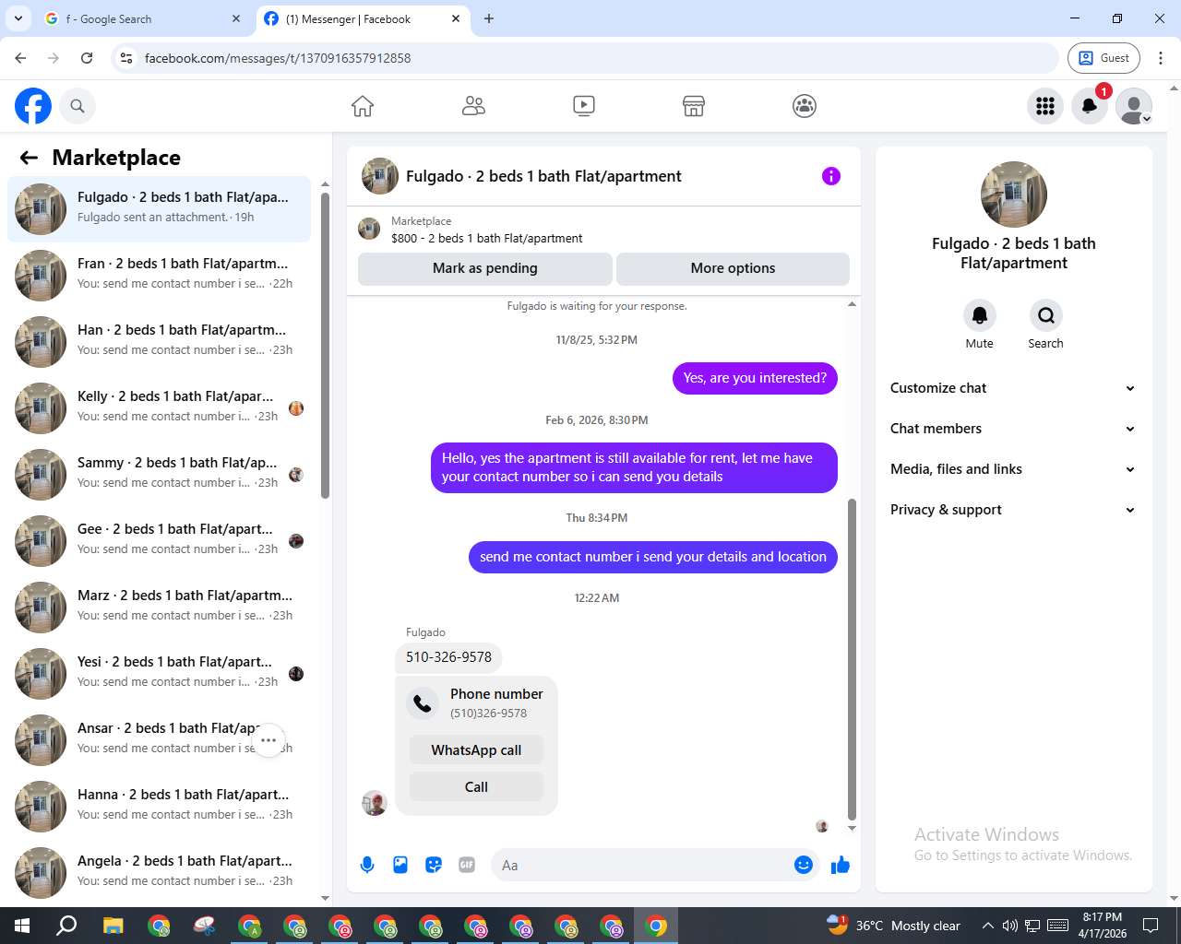The image size is (1181, 944).
Task: Click the chat messages scrollbar thumb
Action: tap(852, 659)
